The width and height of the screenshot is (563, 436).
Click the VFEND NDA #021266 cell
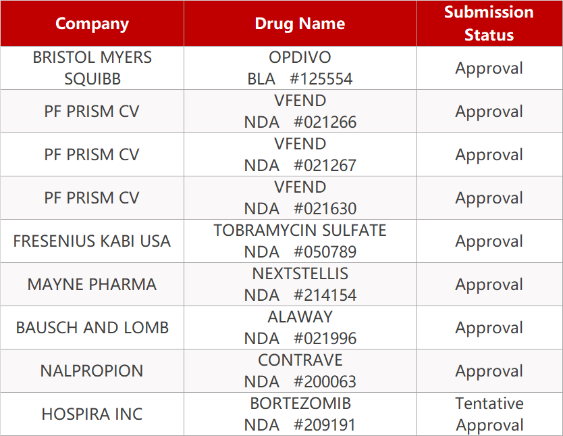coord(300,112)
